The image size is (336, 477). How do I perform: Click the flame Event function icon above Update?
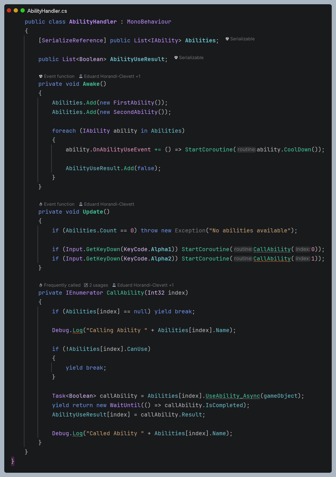pyautogui.click(x=41, y=204)
